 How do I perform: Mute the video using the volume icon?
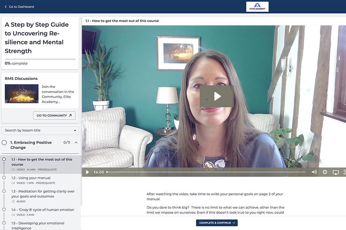coord(314,172)
